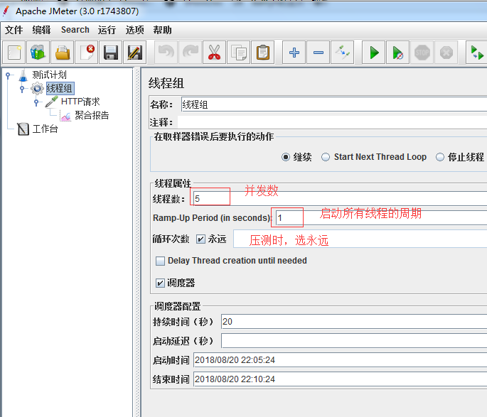This screenshot has width=487, height=417.
Task: Click the 测试计划 flask icon
Action: pos(23,75)
